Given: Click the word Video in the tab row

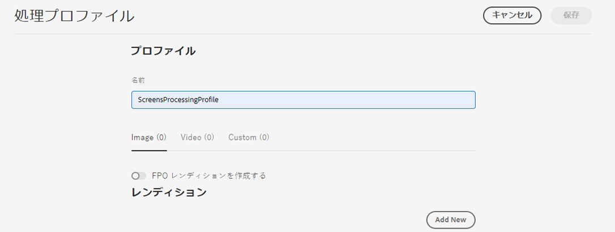Looking at the screenshot, I should (190, 138).
